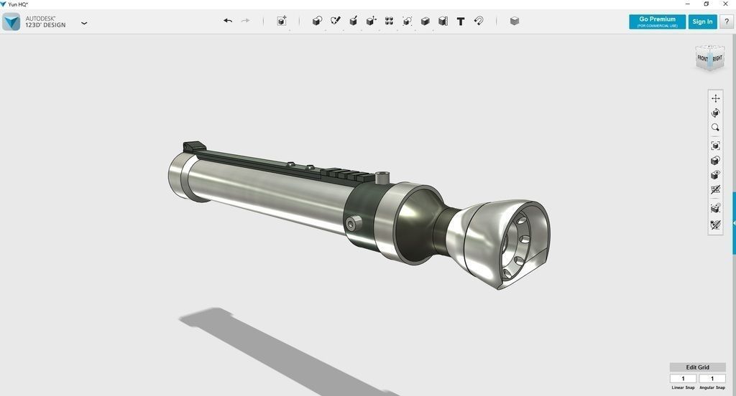The height and width of the screenshot is (396, 736).
Task: Click the Angular Snap value field
Action: pos(712,379)
